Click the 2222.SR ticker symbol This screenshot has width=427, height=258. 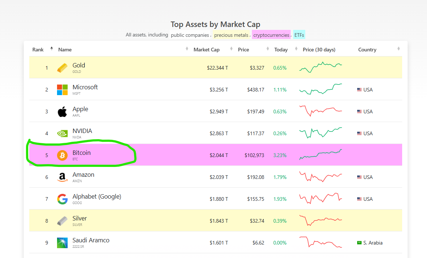pos(78,247)
